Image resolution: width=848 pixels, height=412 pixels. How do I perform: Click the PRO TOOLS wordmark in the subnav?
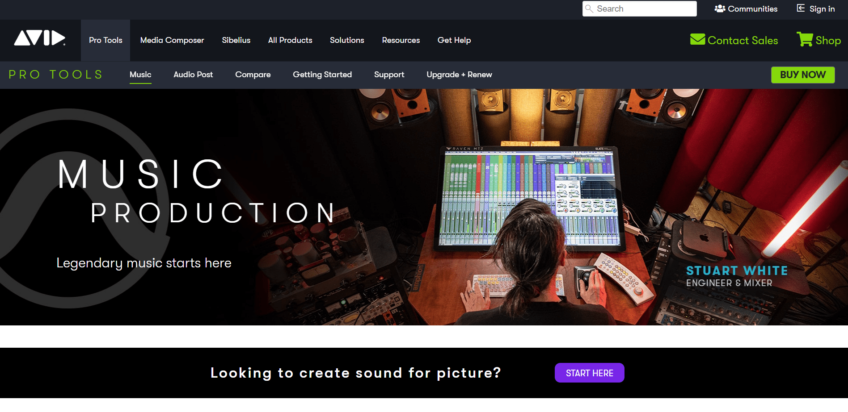[55, 75]
